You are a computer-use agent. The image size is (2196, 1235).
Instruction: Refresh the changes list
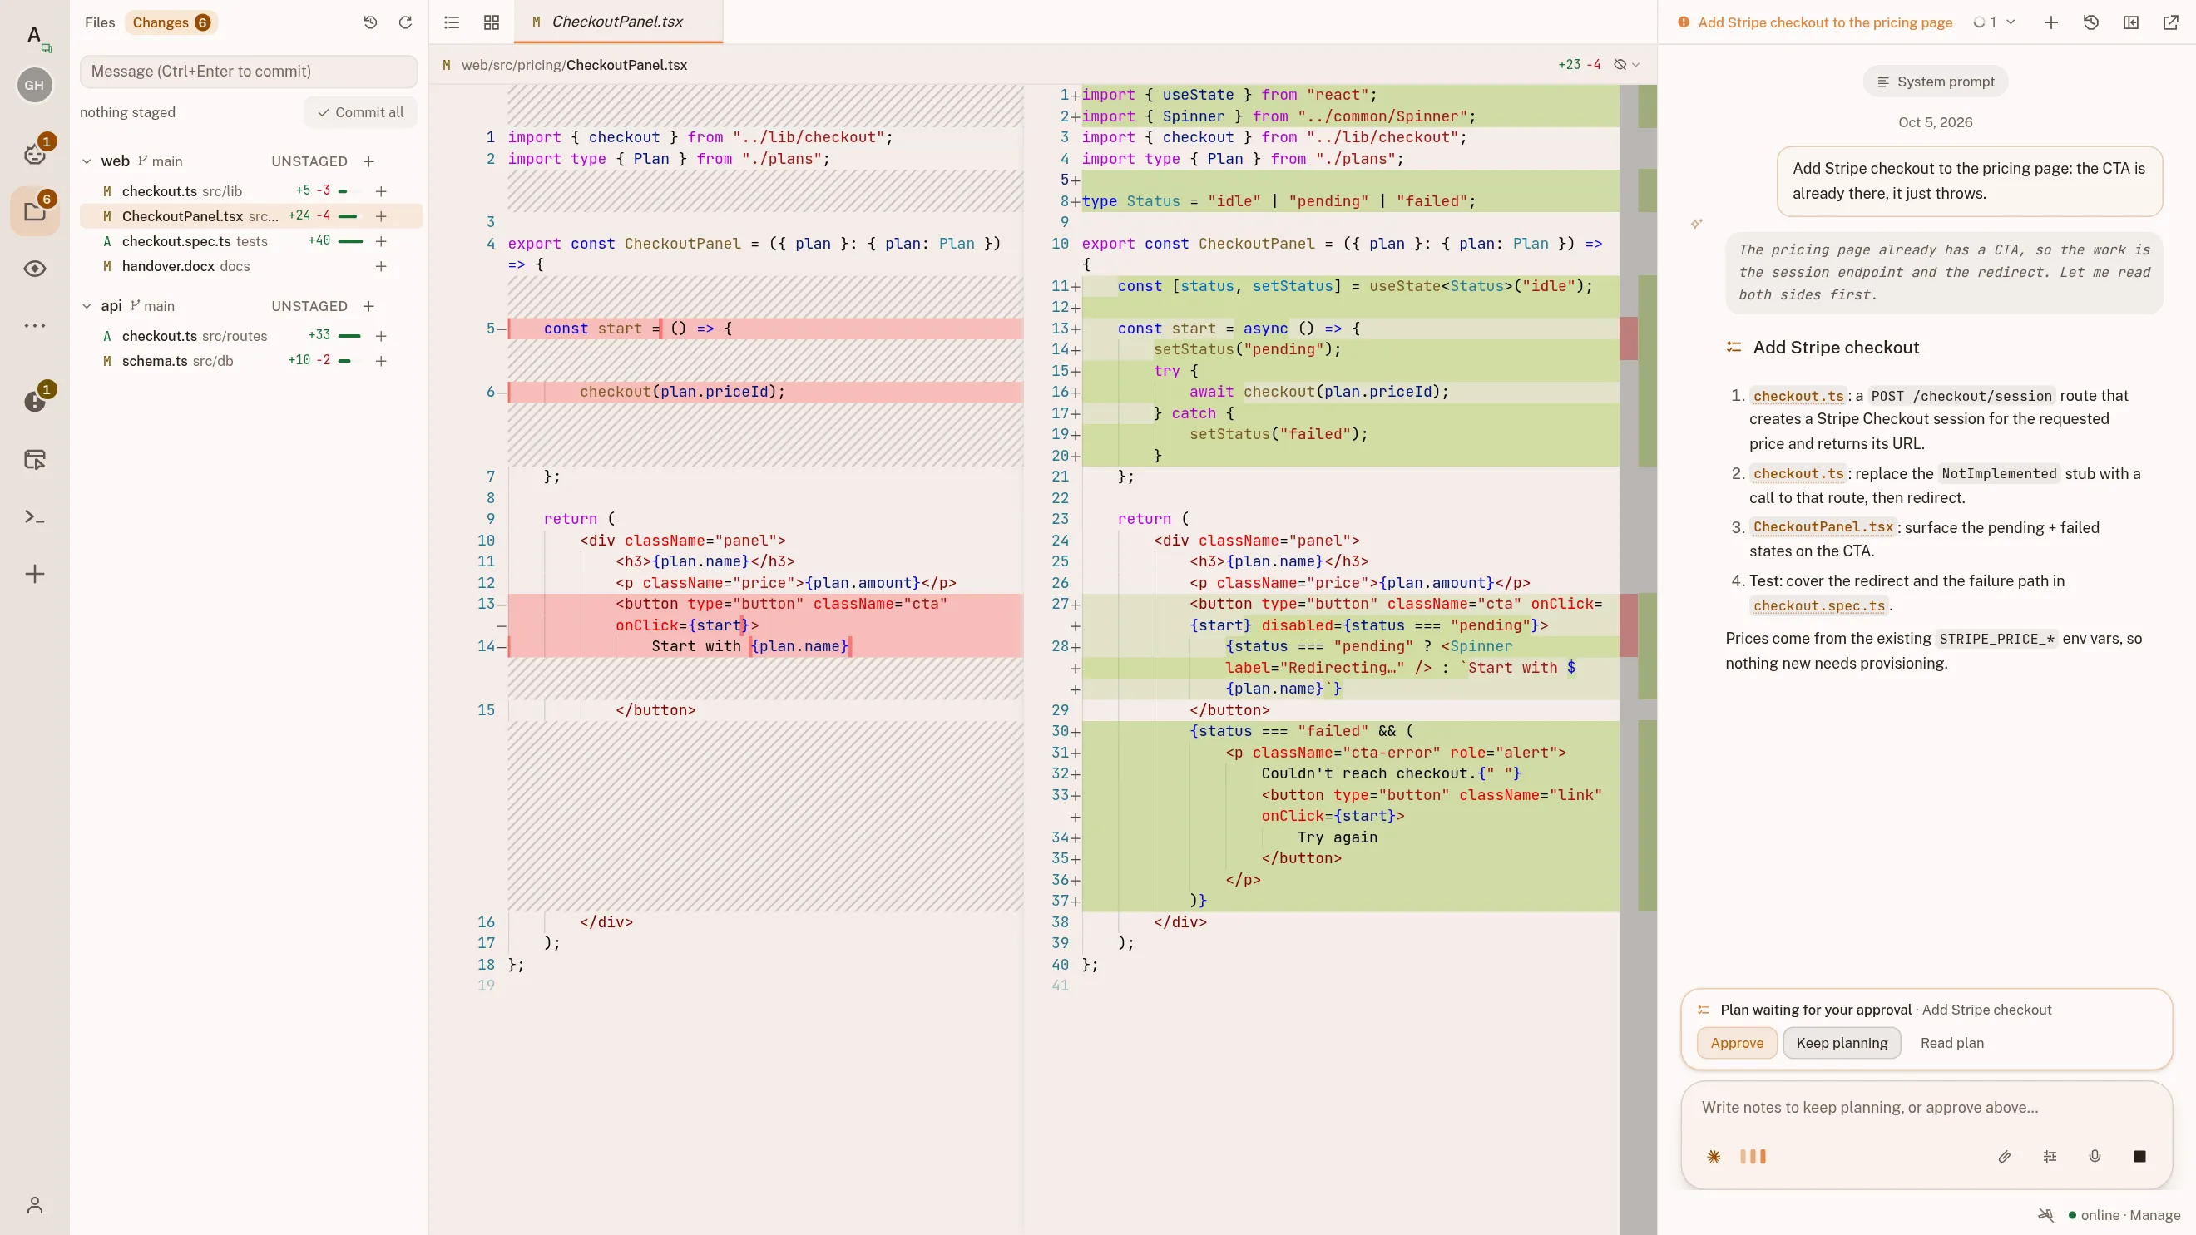(405, 22)
